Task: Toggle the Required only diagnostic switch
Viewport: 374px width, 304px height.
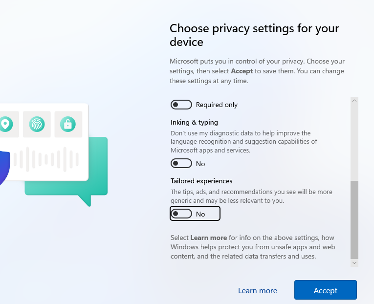Action: (181, 105)
